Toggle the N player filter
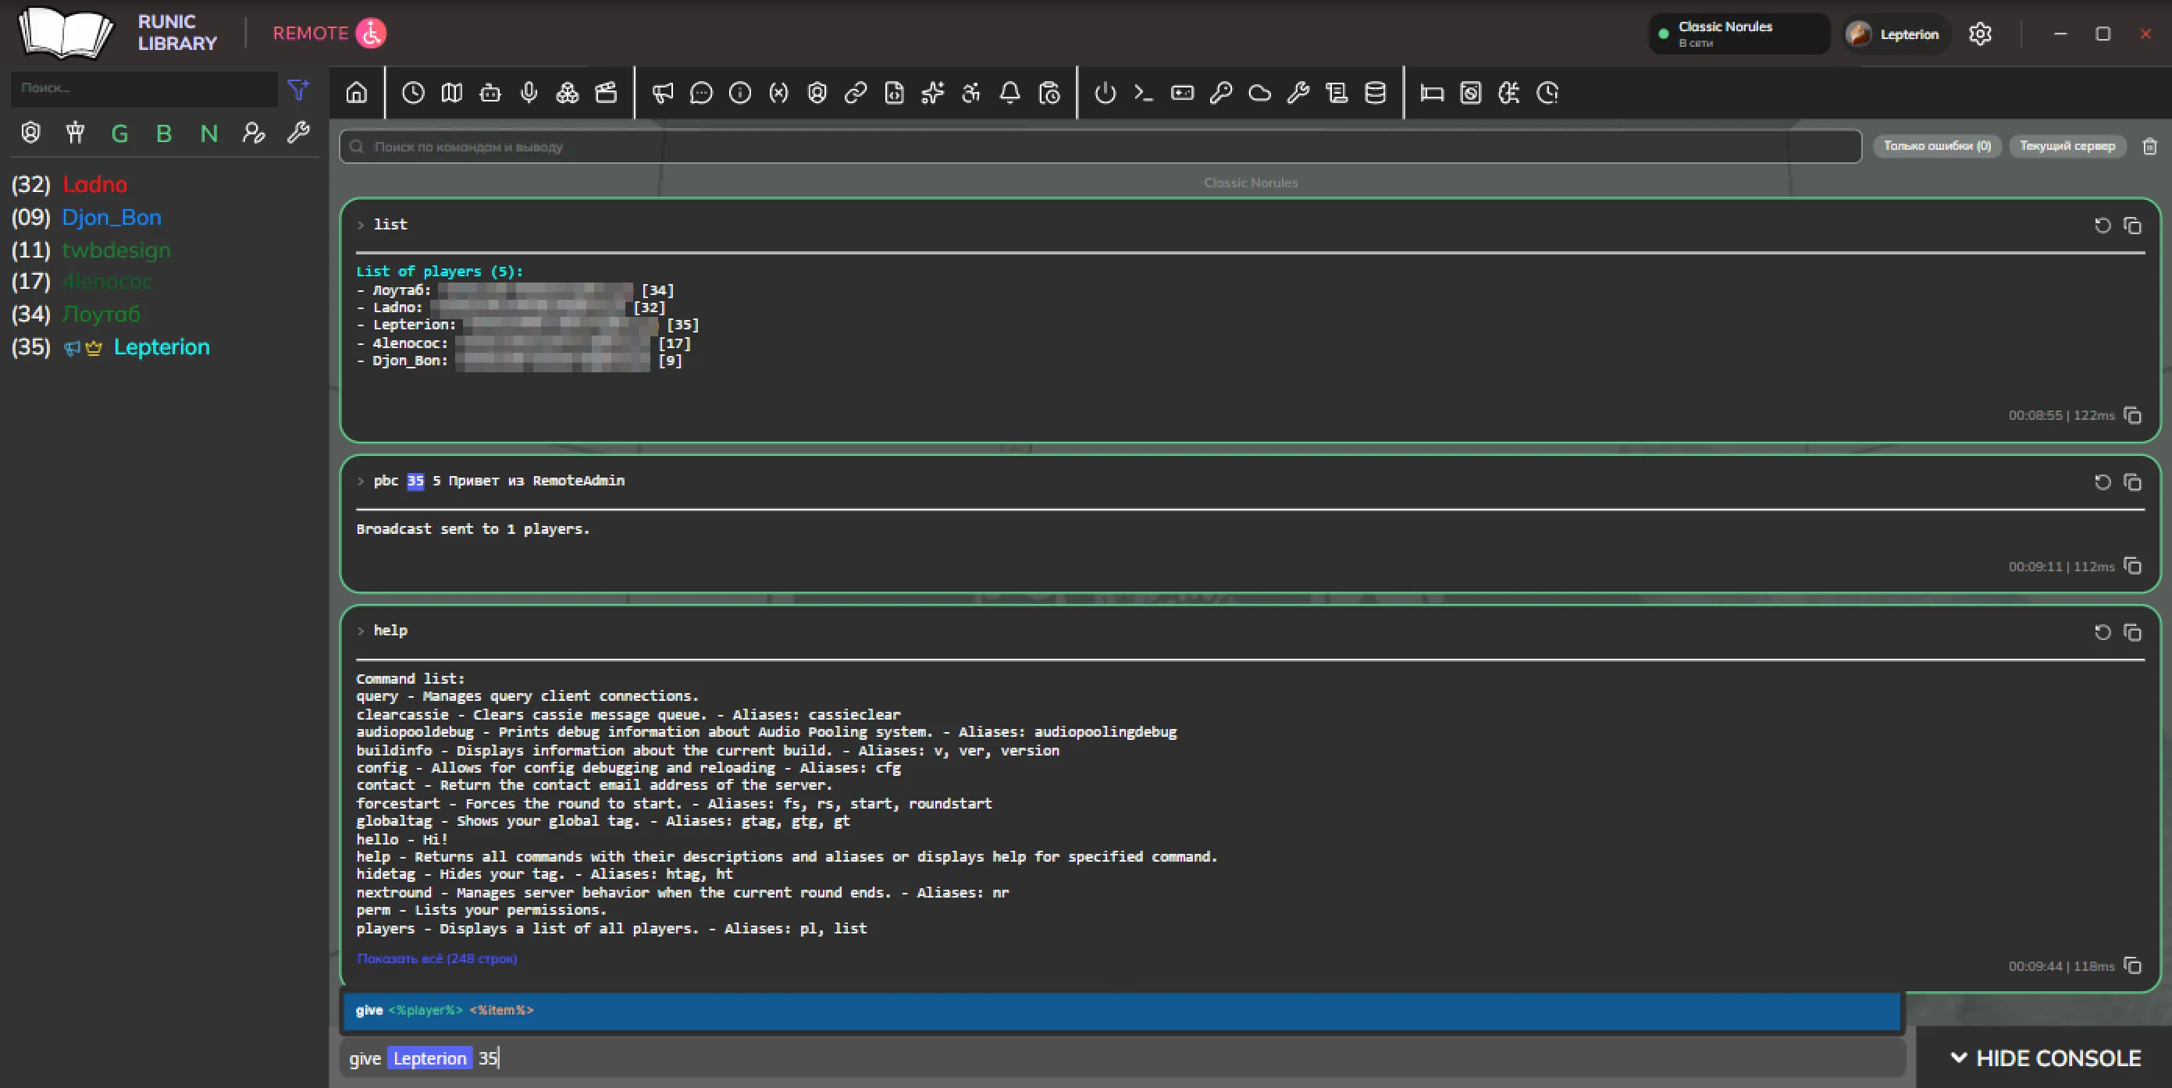Image resolution: width=2172 pixels, height=1088 pixels. click(208, 133)
